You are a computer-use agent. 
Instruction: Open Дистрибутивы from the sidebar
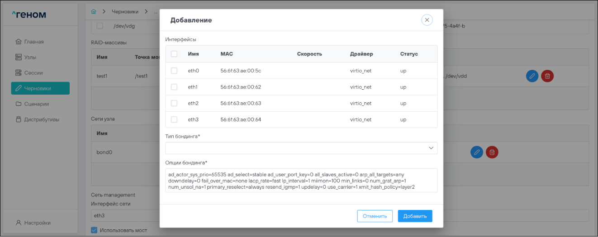click(41, 119)
